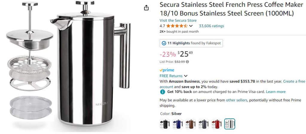The height and width of the screenshot is (134, 306).
Task: Select the silver color option
Action: pos(229,124)
